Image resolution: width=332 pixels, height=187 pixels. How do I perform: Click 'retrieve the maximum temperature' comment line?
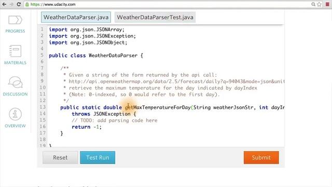[x=160, y=88]
